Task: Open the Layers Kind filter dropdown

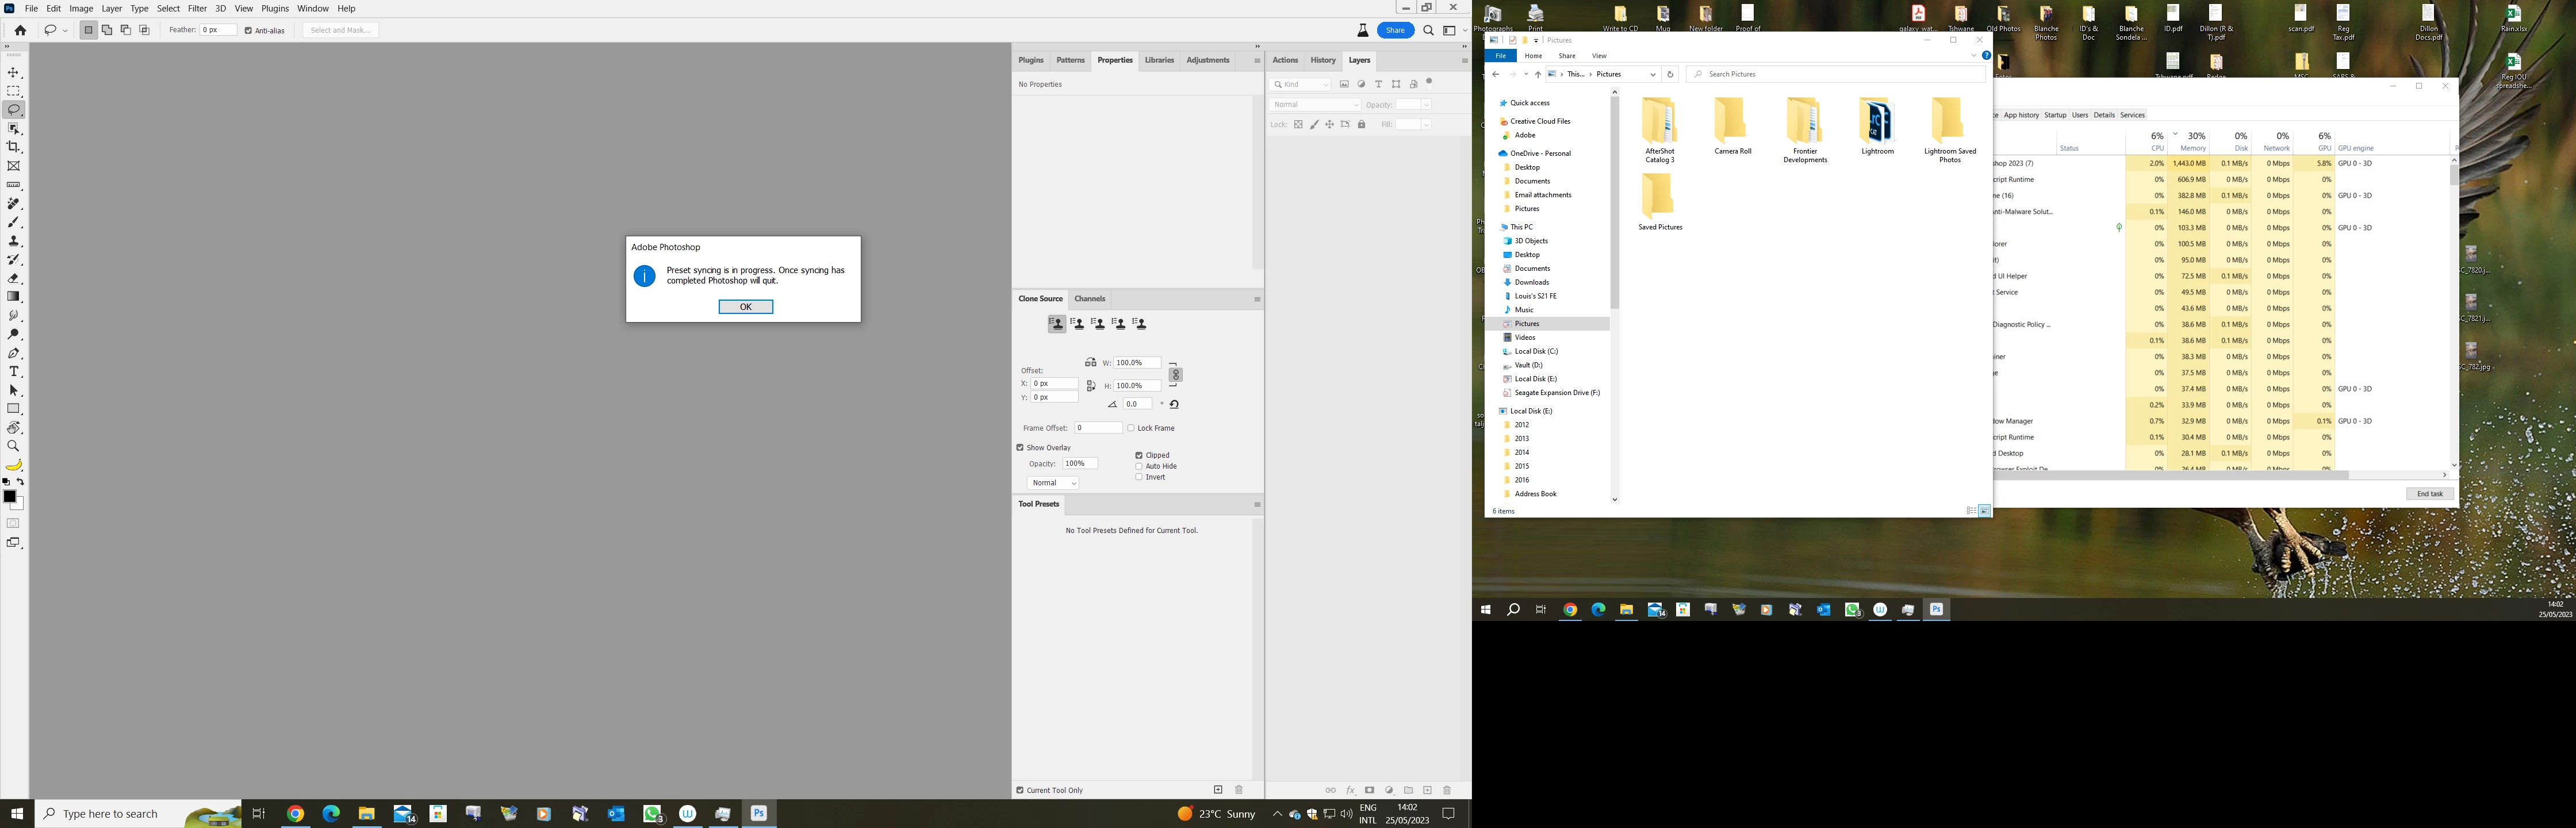Action: 1301,84
